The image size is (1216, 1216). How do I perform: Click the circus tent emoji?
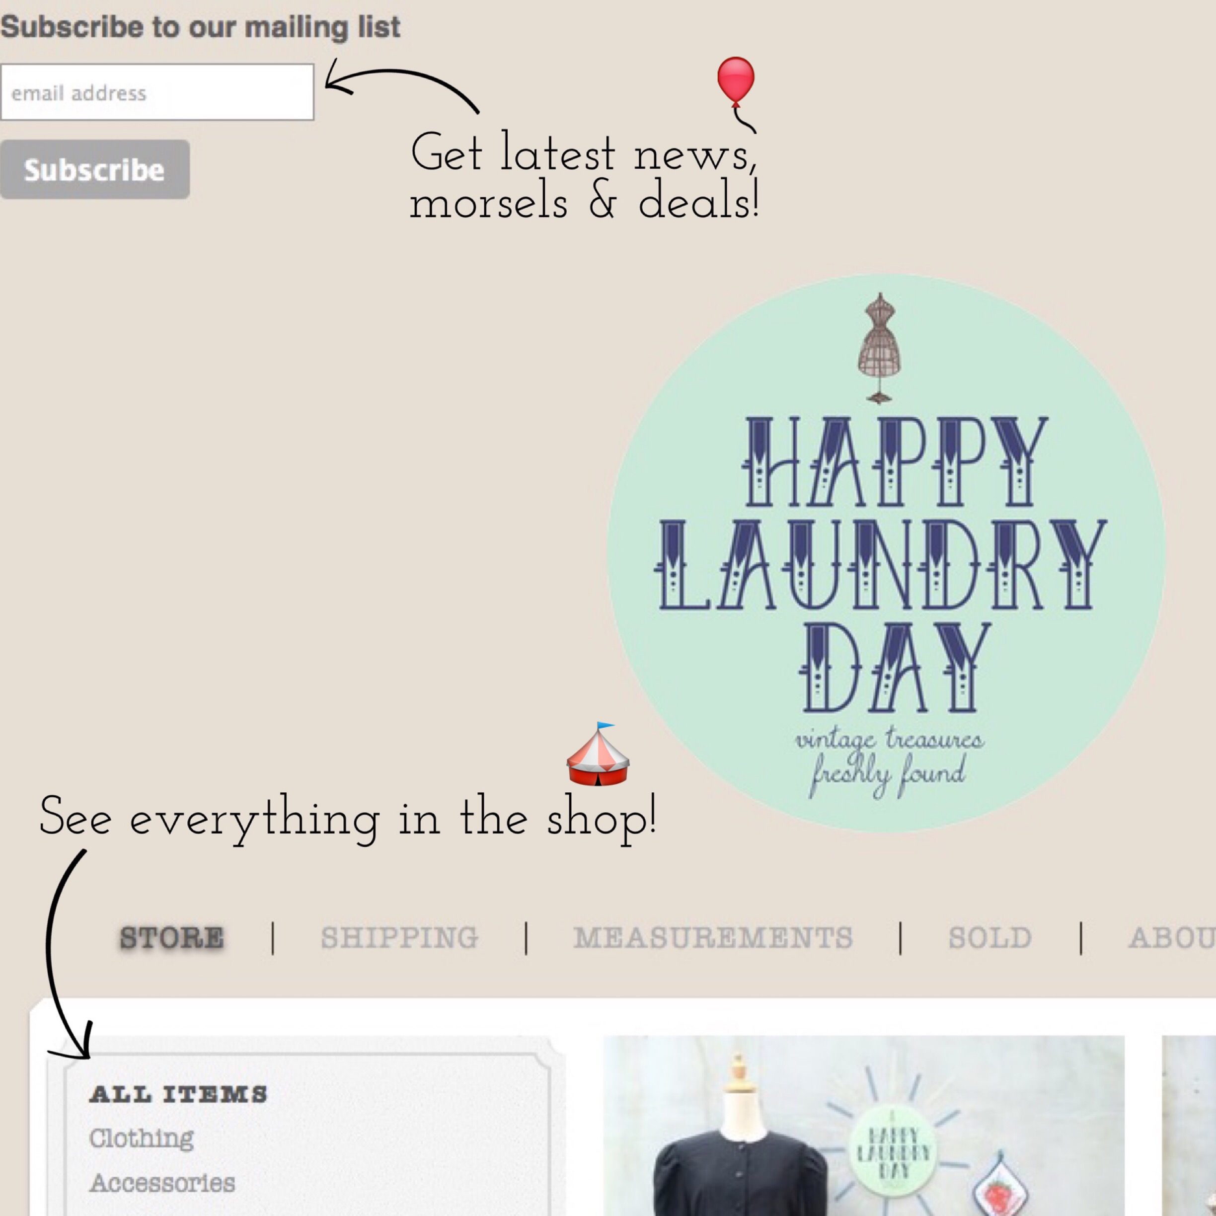(x=597, y=754)
